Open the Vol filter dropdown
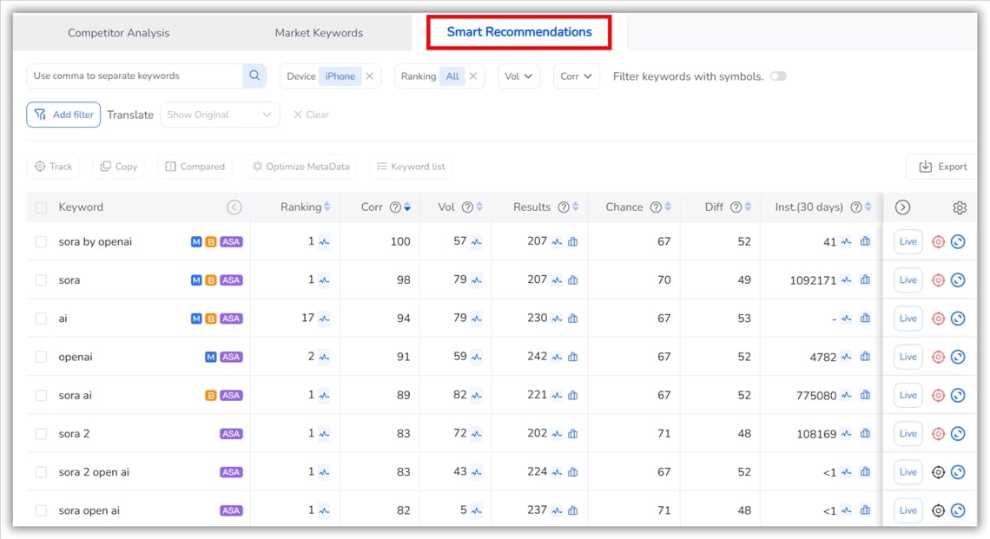This screenshot has width=990, height=539. [519, 76]
